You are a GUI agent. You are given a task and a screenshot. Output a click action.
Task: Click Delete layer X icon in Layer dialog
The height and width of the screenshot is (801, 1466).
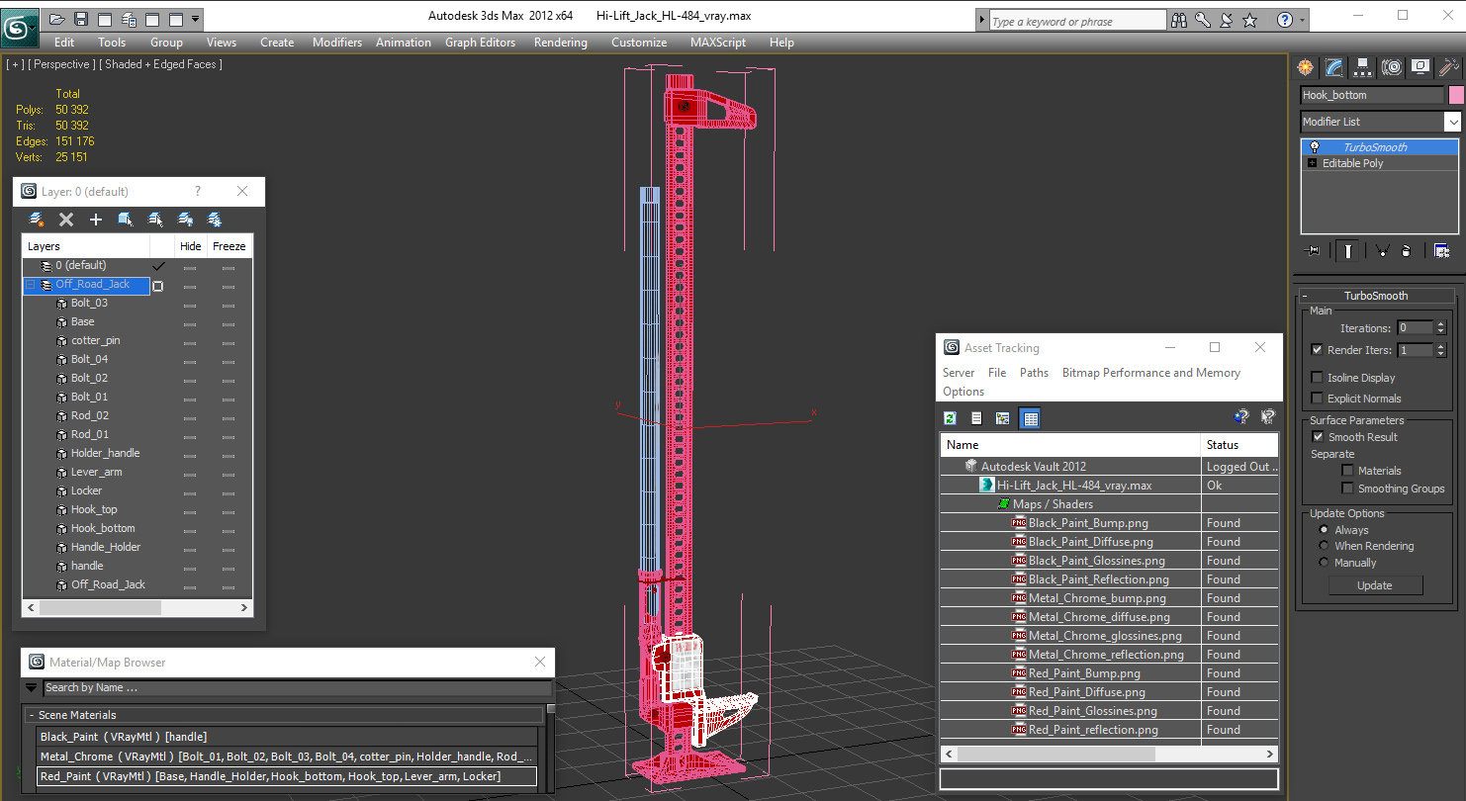[66, 220]
